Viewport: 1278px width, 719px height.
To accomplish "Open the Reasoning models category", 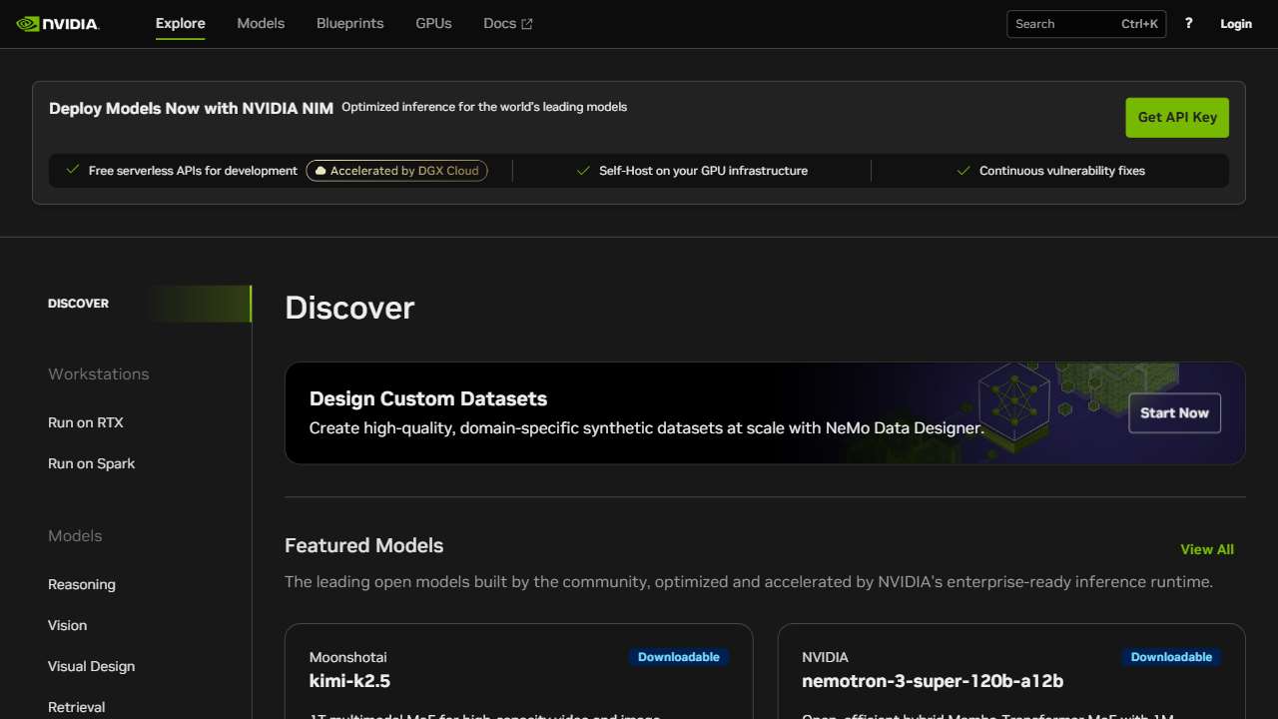I will (82, 584).
